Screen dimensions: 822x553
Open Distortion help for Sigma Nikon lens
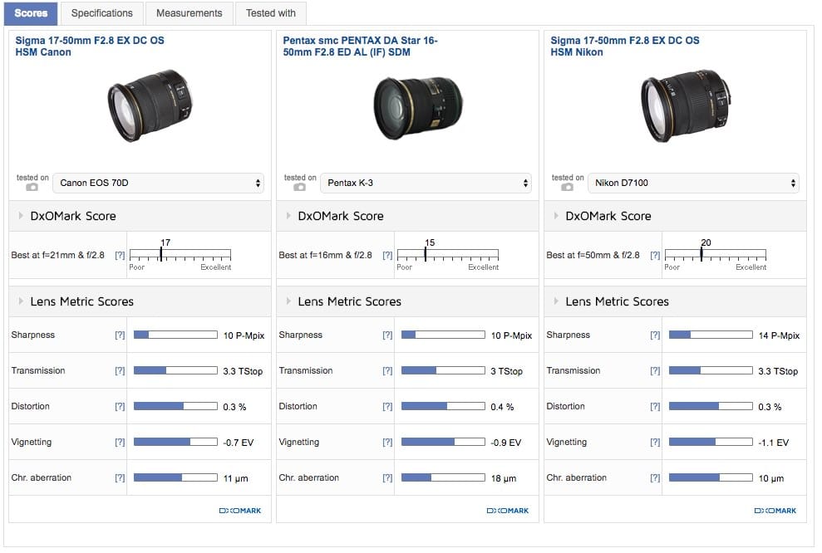(x=655, y=406)
